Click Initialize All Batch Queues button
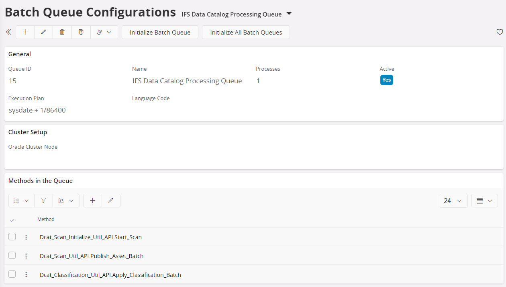506x287 pixels. coord(246,32)
